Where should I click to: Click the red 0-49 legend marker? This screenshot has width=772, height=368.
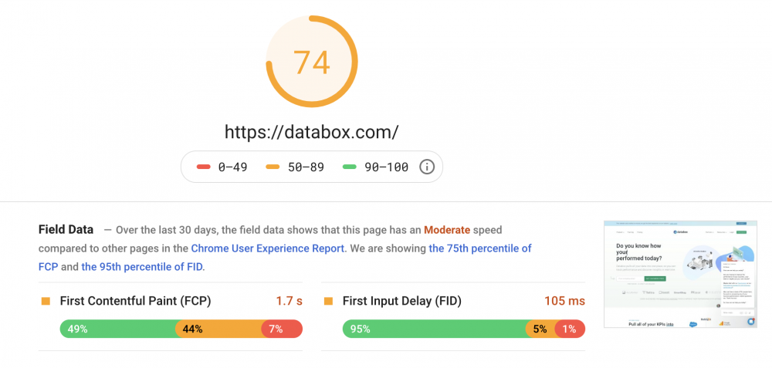pos(204,167)
